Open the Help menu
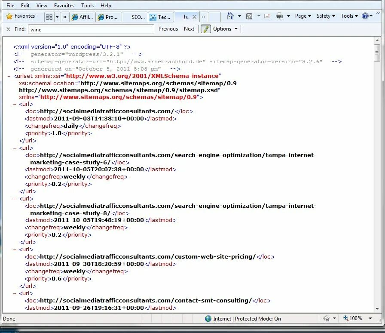Viewport: 385px width, 333px height. [106, 6]
